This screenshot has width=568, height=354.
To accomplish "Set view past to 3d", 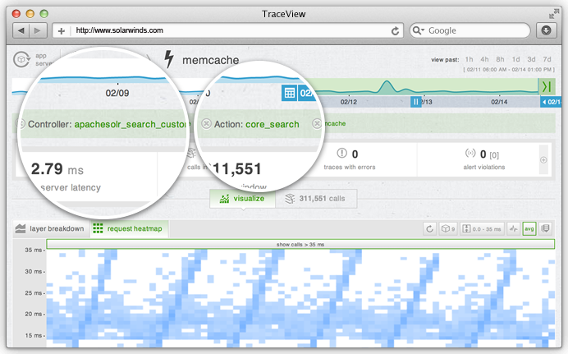I will [531, 59].
